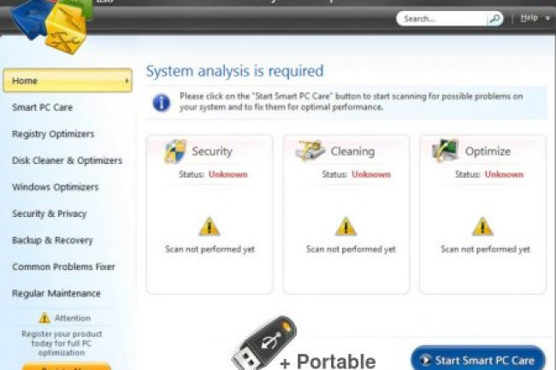Viewport: 556px width, 370px height.
Task: Click the Cleaning panel warning triangle
Action: tap(346, 226)
